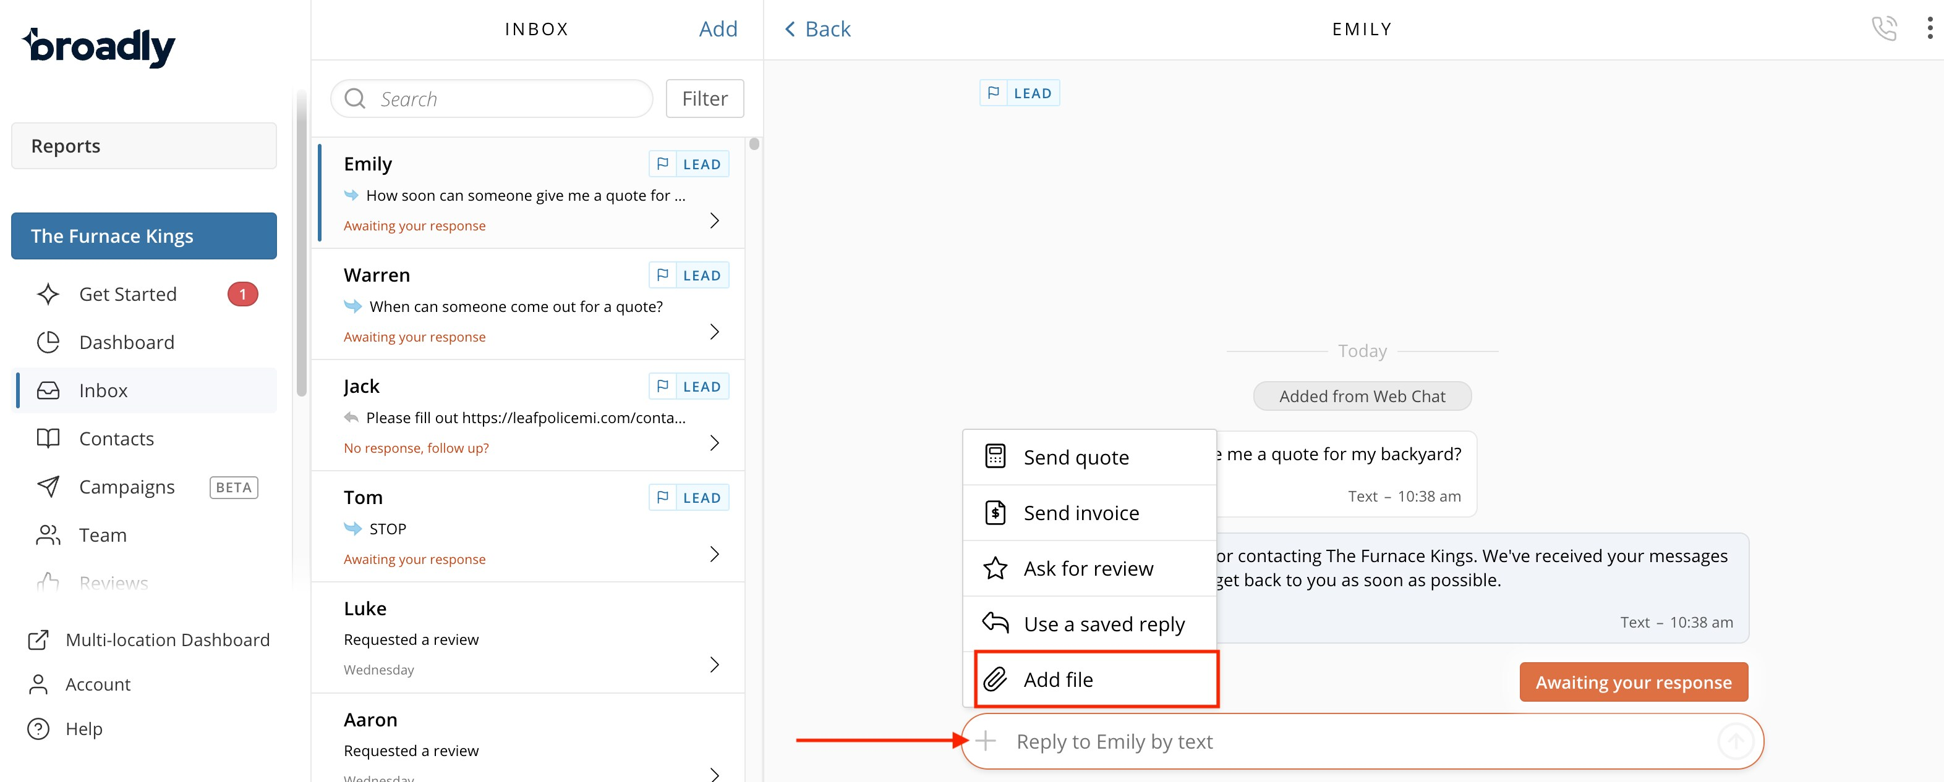The image size is (1944, 782).
Task: Expand Luke's conversation chevron arrow
Action: click(714, 665)
